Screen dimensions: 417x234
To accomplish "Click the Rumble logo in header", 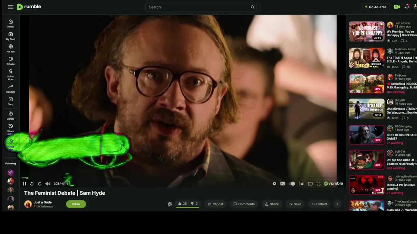I will (x=29, y=7).
